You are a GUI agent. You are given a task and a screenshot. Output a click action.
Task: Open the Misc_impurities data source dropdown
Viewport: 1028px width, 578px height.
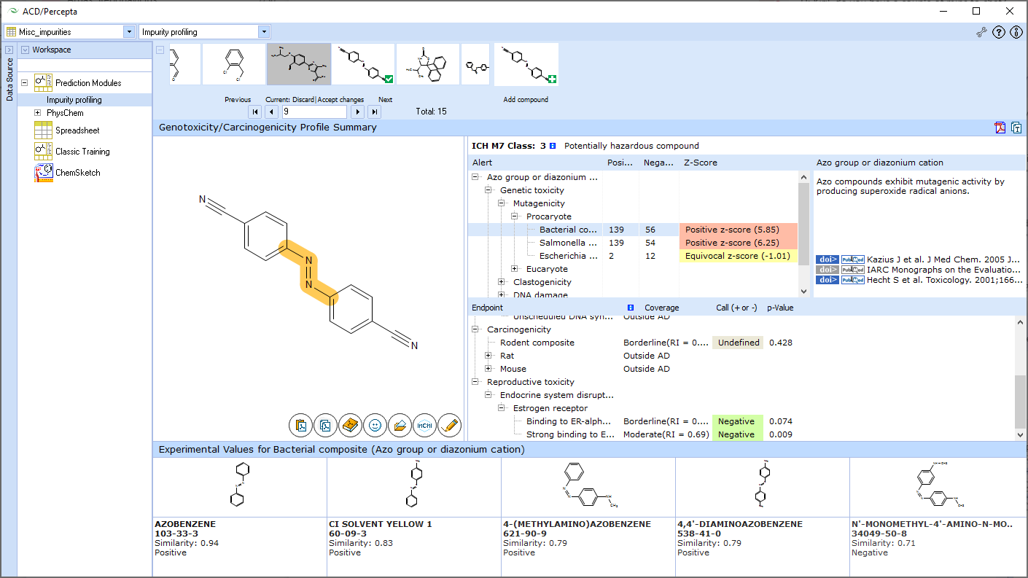tap(129, 32)
